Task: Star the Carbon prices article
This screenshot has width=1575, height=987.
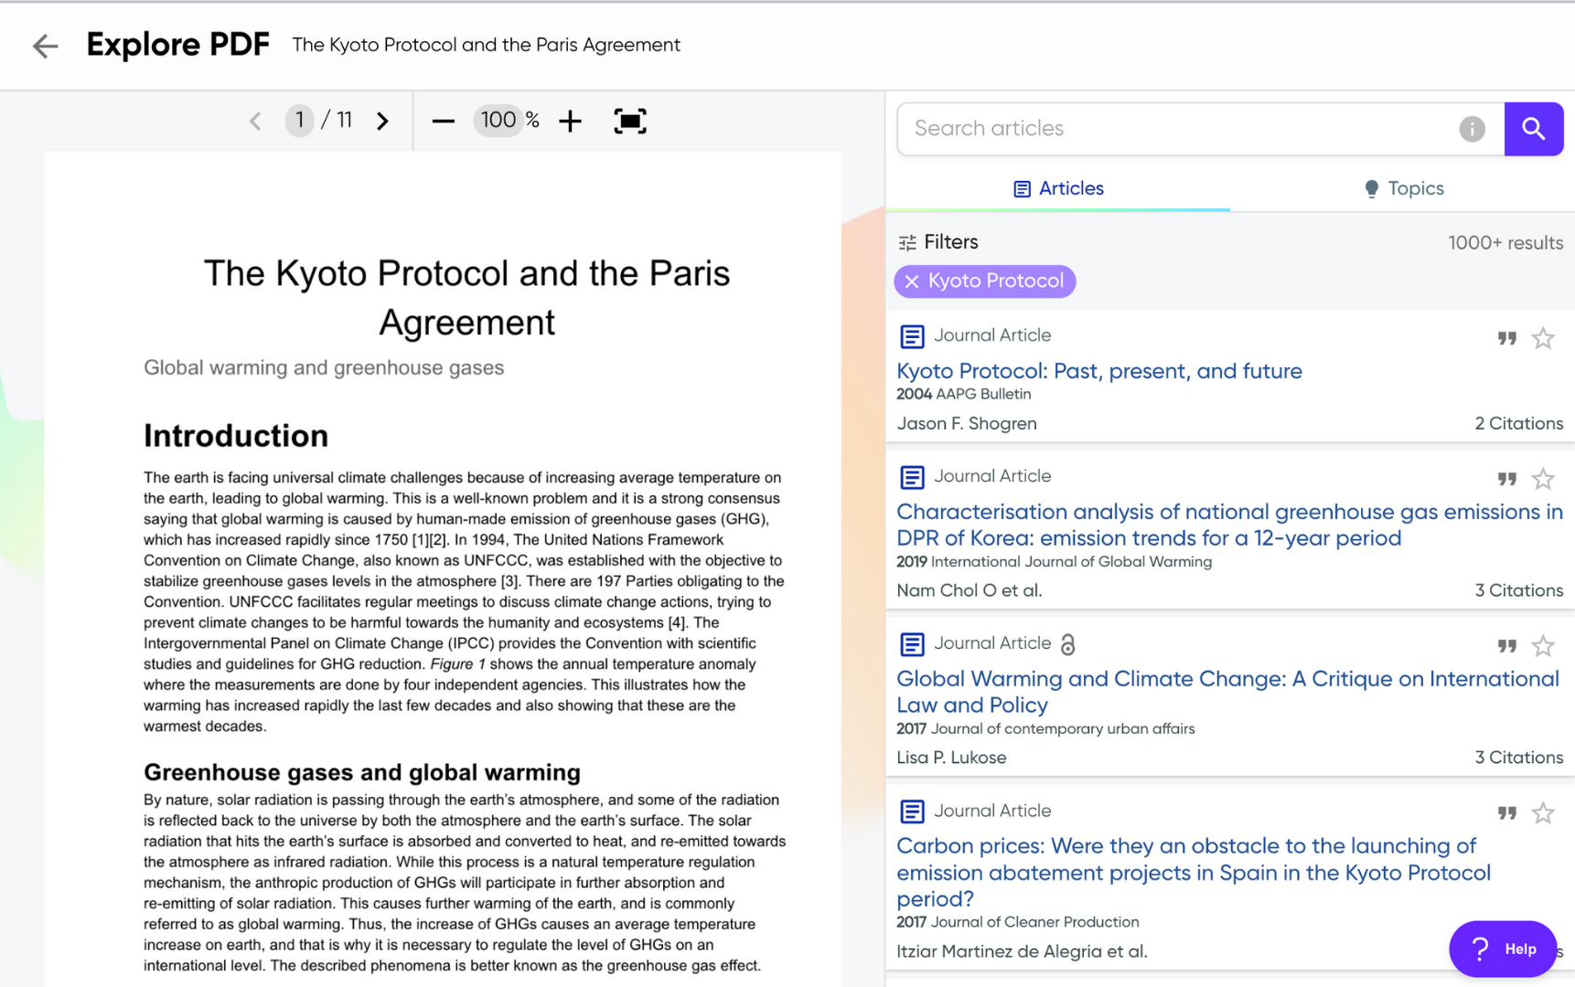Action: pos(1543,813)
